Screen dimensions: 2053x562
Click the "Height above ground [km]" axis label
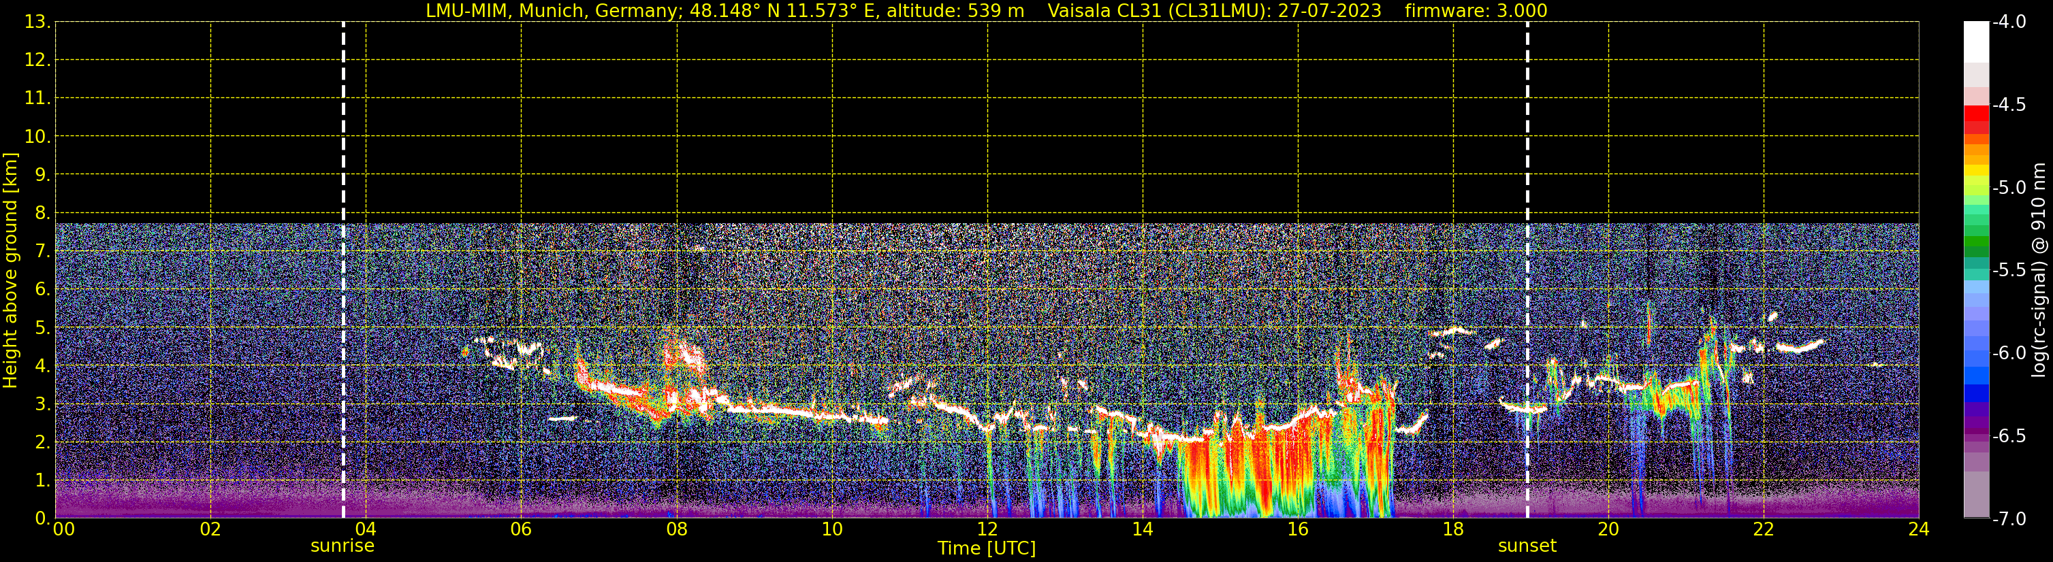pos(10,271)
